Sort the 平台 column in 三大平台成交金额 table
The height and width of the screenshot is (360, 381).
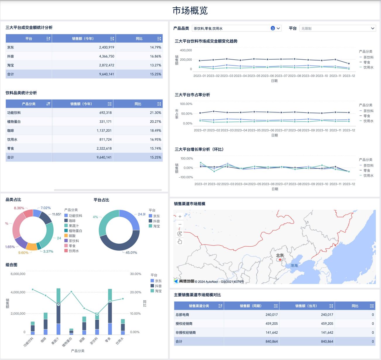pyautogui.click(x=48, y=39)
